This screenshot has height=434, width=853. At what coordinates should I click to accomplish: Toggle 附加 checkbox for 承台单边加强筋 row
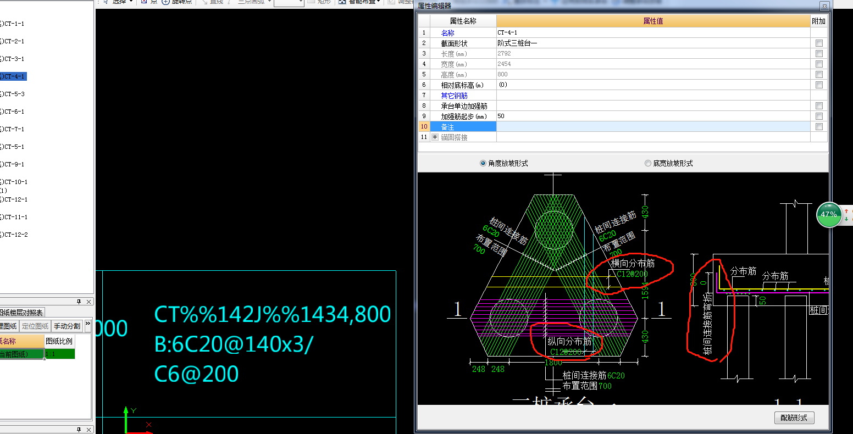pyautogui.click(x=819, y=105)
